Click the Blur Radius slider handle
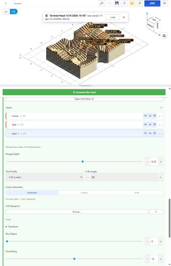171x266 pixels. [7, 241]
